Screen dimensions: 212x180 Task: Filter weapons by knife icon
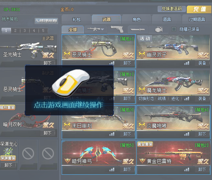[x=137, y=29]
